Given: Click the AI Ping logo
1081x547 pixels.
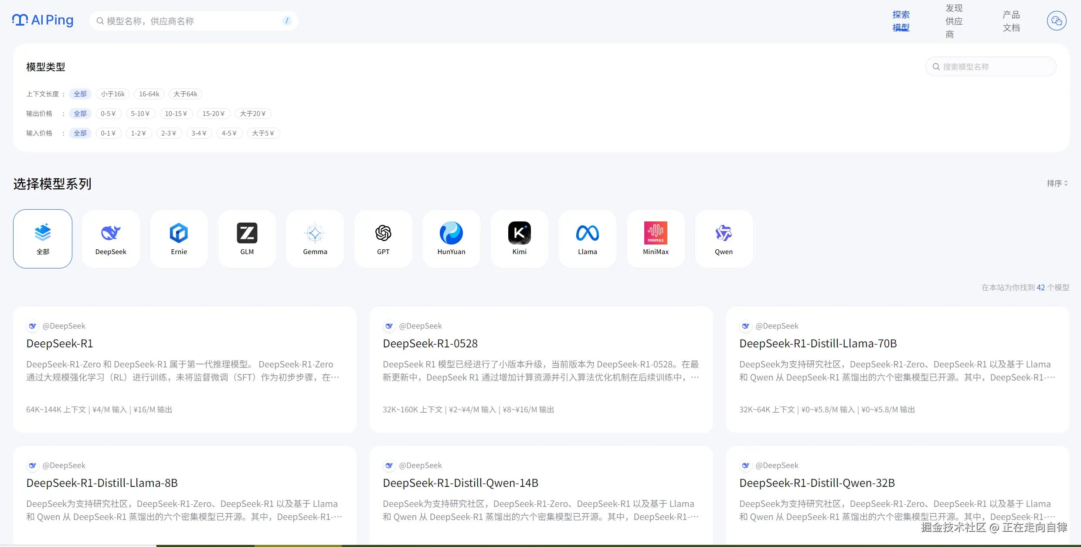Looking at the screenshot, I should (x=43, y=20).
